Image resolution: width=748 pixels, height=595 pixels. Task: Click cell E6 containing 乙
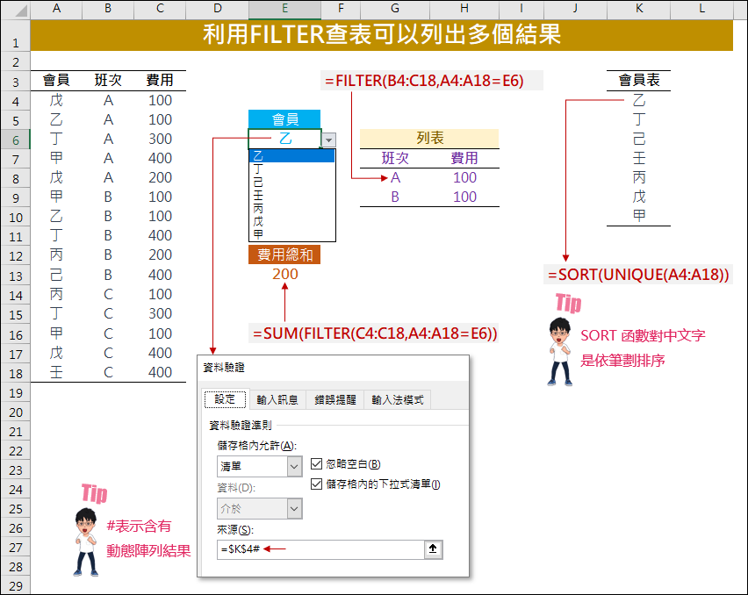click(x=284, y=139)
